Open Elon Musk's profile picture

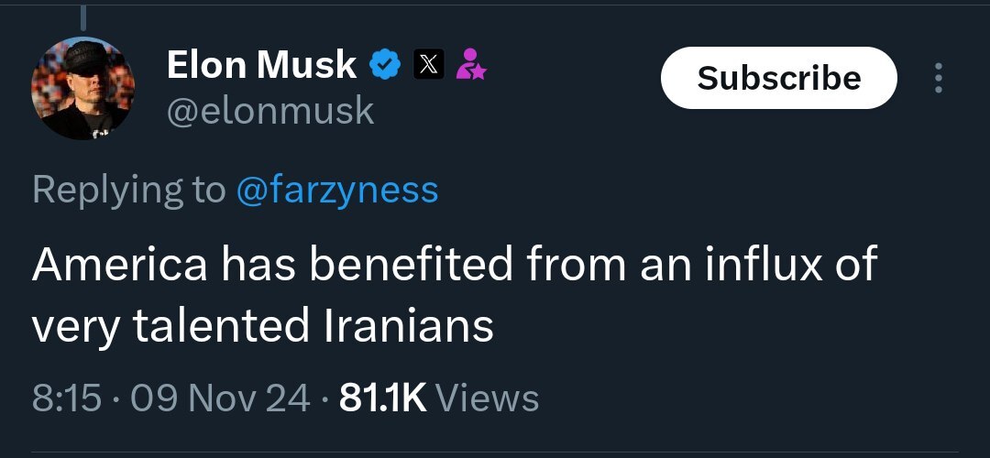pos(82,90)
